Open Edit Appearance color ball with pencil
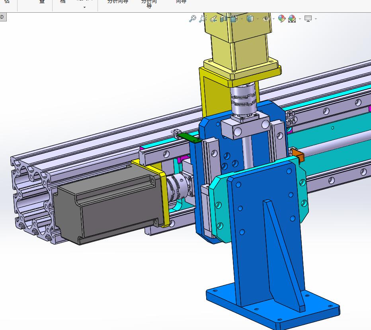The width and height of the screenshot is (371, 330). (281, 19)
